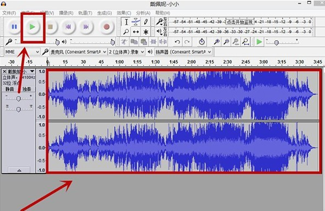Image resolution: width=325 pixels, height=211 pixels.
Task: Select the Zoom magnifier tool
Action: click(x=126, y=32)
